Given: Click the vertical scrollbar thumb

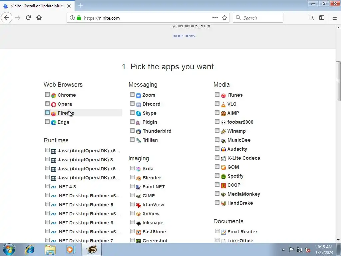Looking at the screenshot, I should (338, 81).
